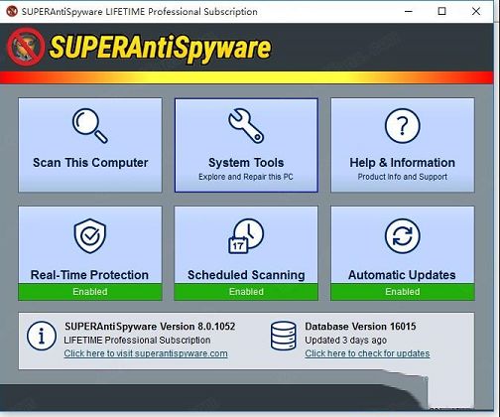Open System Tools label
The height and width of the screenshot is (417, 500).
click(x=246, y=163)
